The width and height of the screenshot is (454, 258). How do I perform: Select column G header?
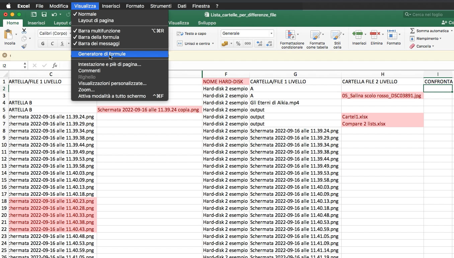pyautogui.click(x=295, y=74)
